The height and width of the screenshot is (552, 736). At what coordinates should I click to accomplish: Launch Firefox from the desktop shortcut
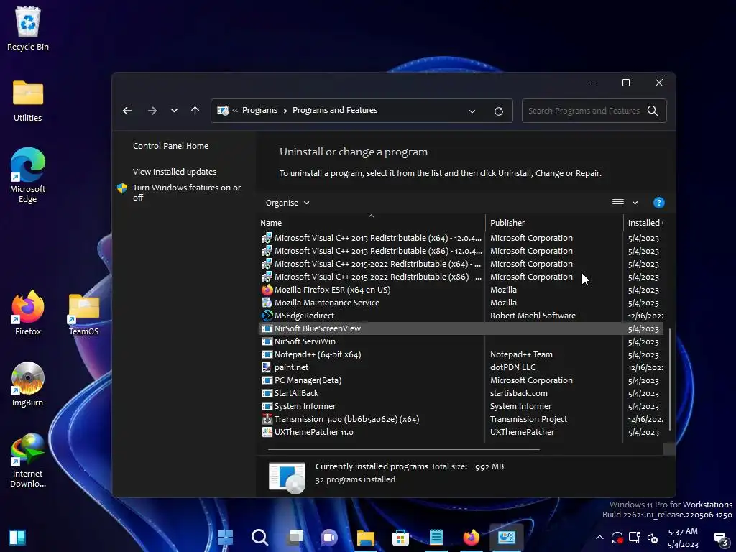click(x=28, y=313)
